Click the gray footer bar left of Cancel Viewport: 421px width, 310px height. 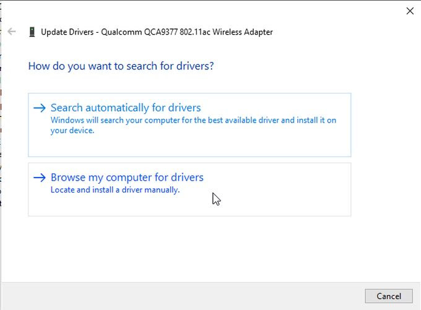pos(186,296)
